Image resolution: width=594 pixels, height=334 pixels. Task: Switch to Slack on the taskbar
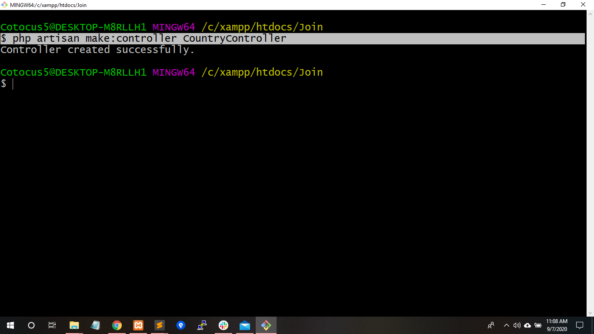tap(224, 325)
